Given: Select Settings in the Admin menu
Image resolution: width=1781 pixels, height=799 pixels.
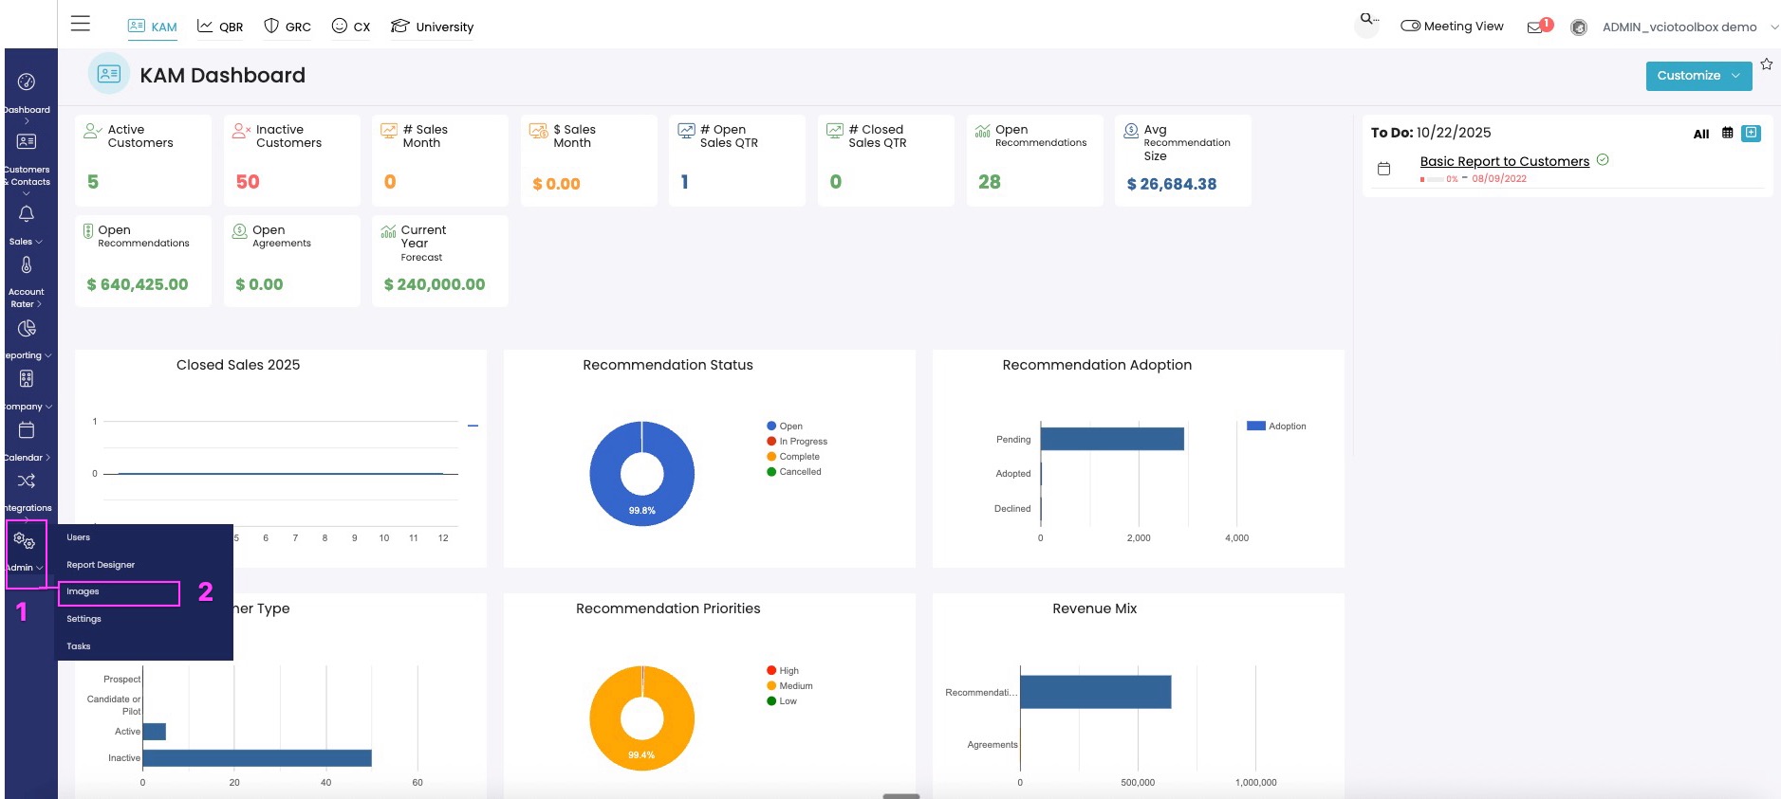Looking at the screenshot, I should (x=83, y=619).
